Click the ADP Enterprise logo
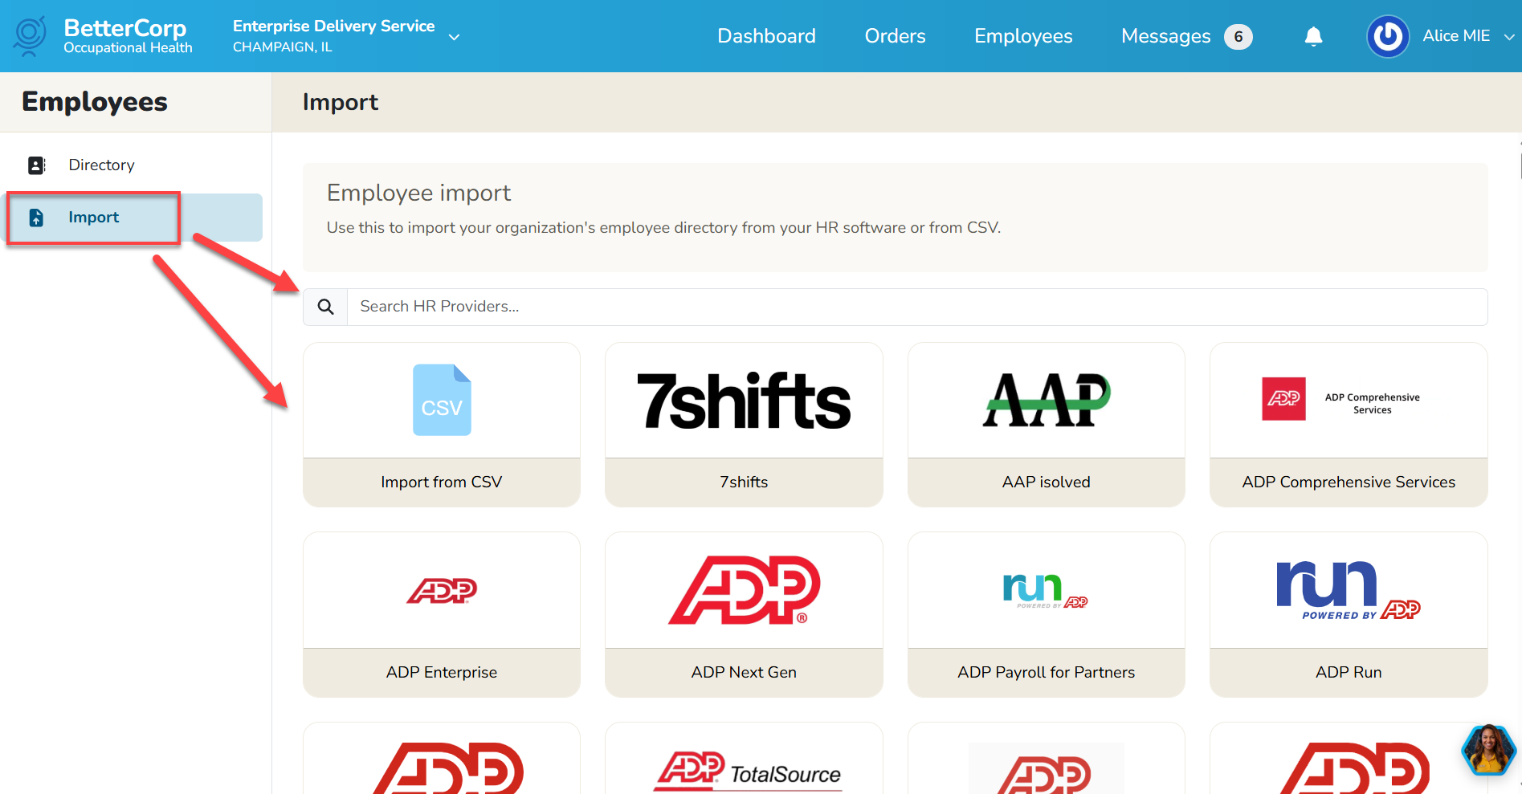The image size is (1522, 794). (442, 591)
